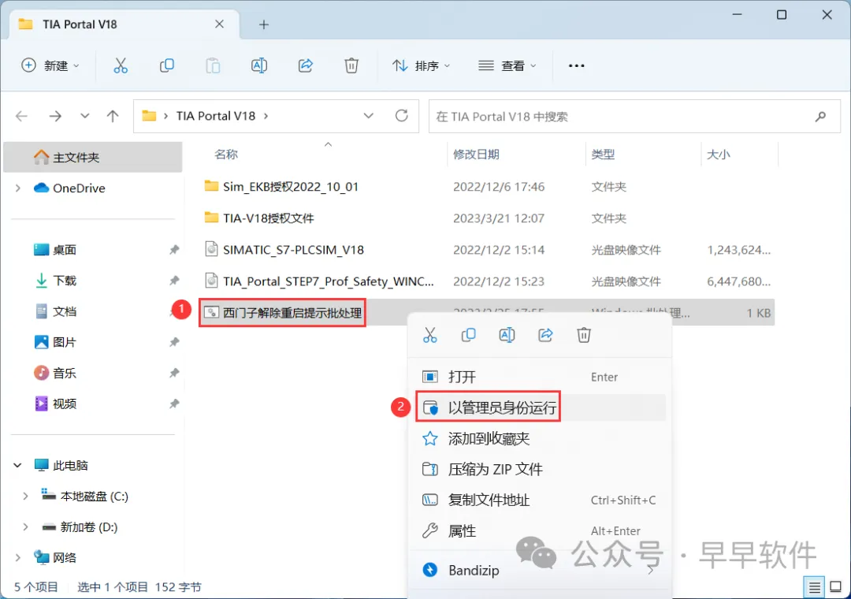Click the Copy icon in the toolbar
Screen dimensions: 851x599
(x=166, y=65)
